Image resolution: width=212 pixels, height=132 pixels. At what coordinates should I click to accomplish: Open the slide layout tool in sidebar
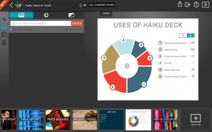click(x=4, y=35)
